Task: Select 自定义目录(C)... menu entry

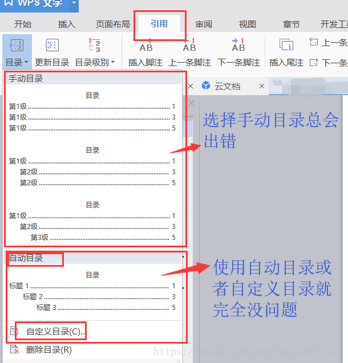Action: (x=93, y=331)
